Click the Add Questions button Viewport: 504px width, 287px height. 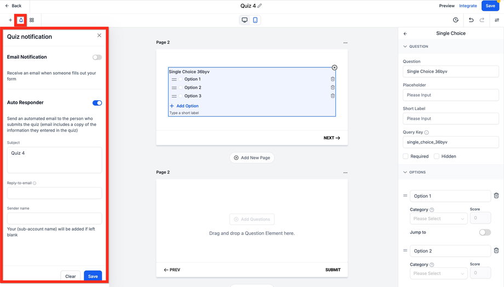pos(251,219)
